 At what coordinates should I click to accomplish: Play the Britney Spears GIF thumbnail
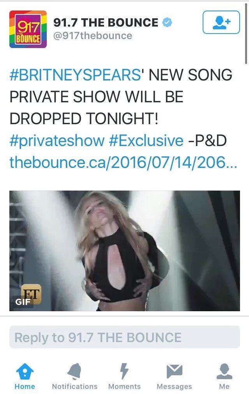point(125,251)
